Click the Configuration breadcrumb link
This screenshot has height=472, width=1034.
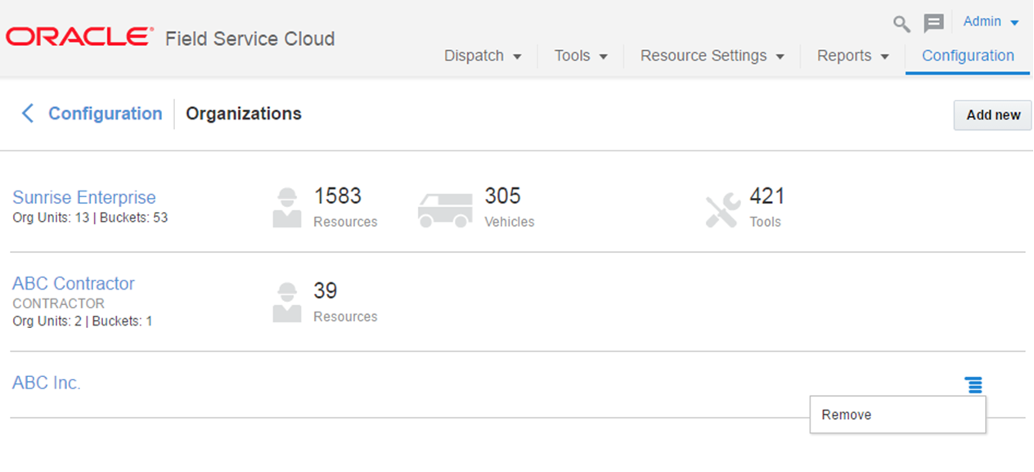tap(106, 114)
